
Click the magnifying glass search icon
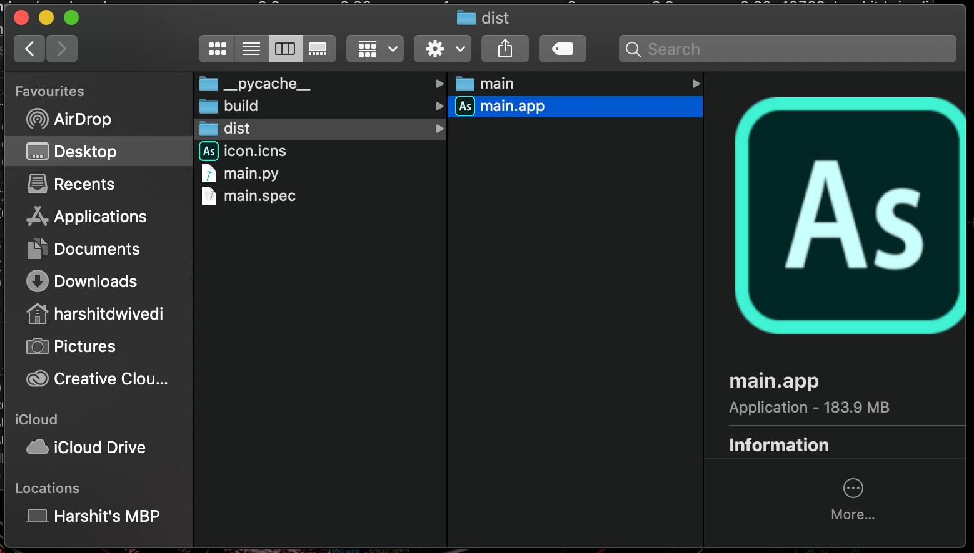click(x=633, y=49)
